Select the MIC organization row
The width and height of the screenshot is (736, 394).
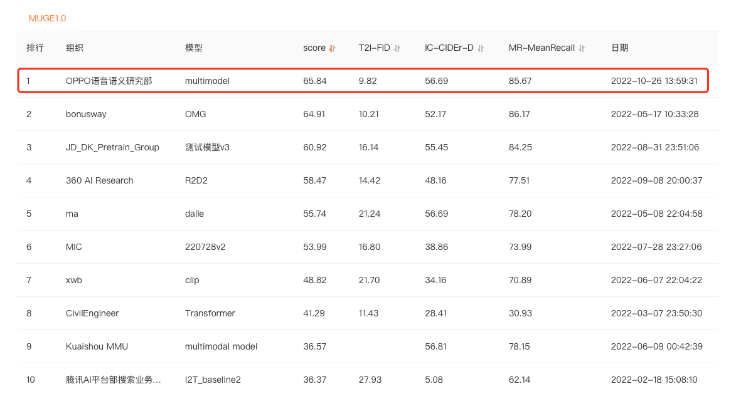[x=73, y=247]
